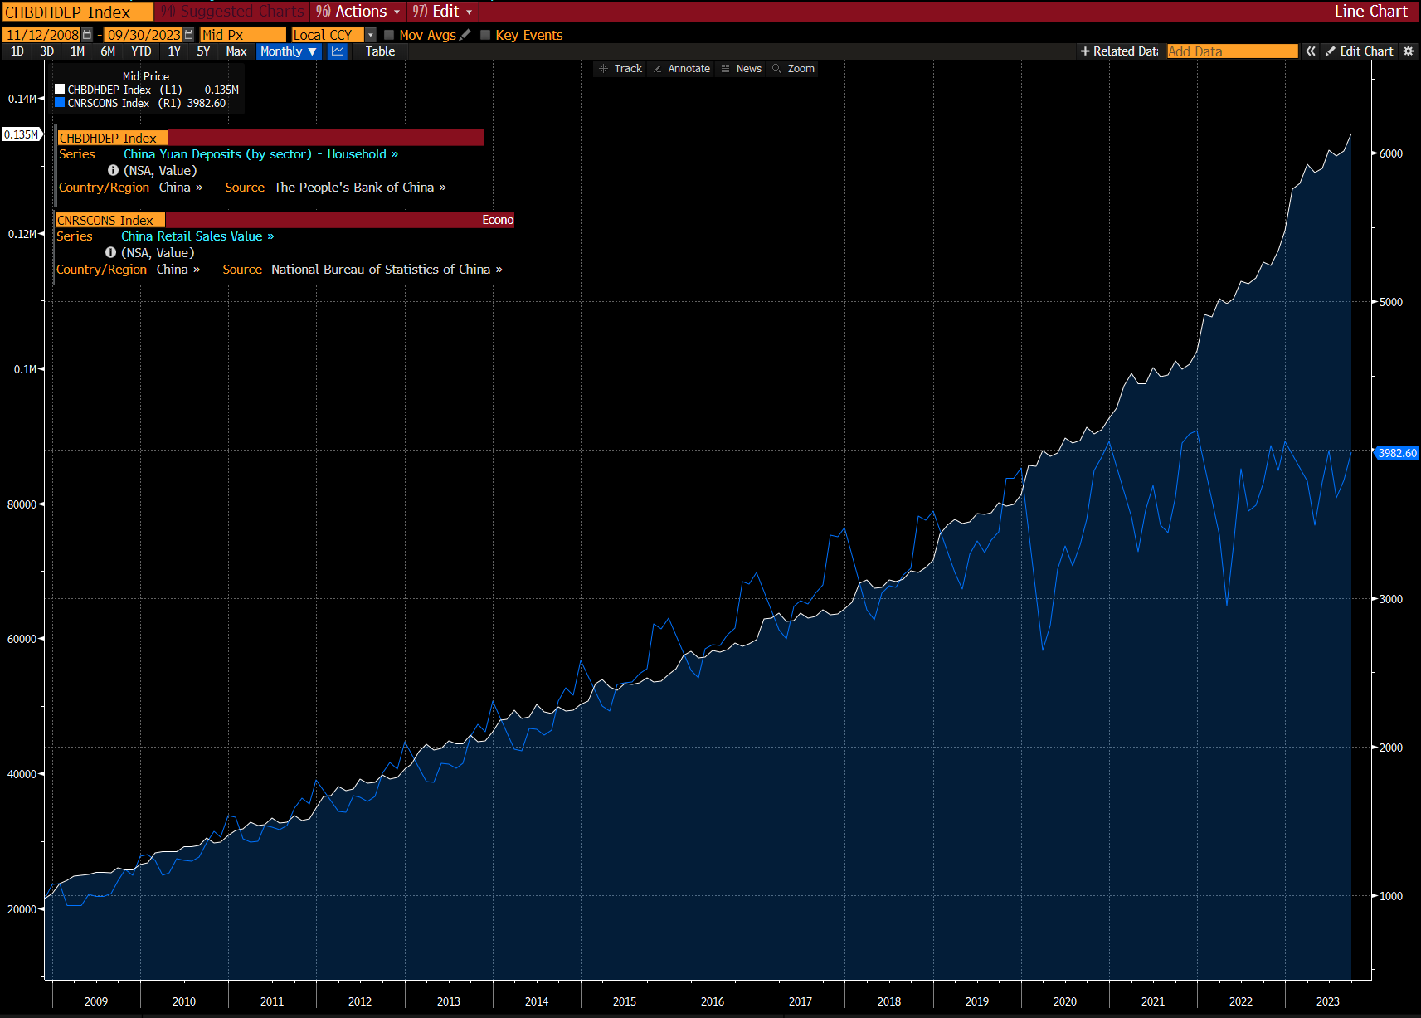Show News on the chart
Viewport: 1421px width, 1018px height.
[742, 69]
